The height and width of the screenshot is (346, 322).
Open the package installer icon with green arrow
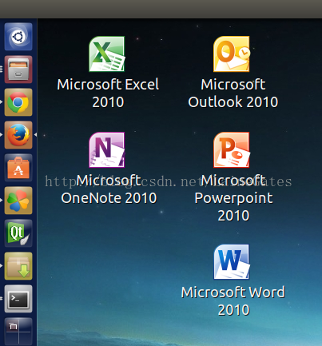(18, 266)
